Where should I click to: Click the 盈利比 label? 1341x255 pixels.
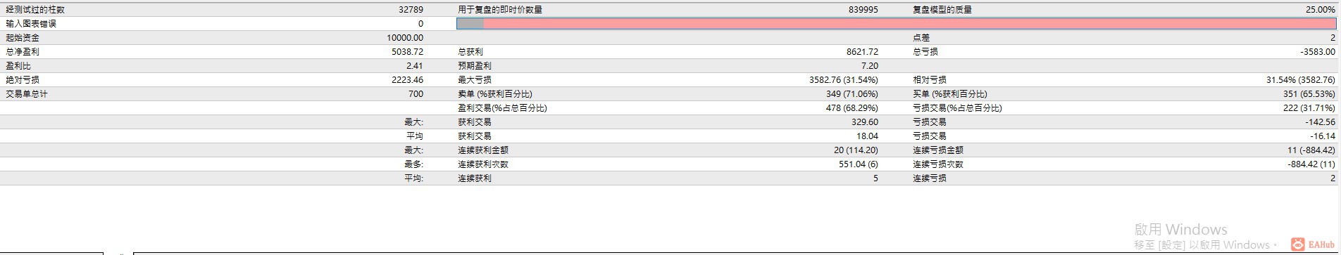click(18, 66)
